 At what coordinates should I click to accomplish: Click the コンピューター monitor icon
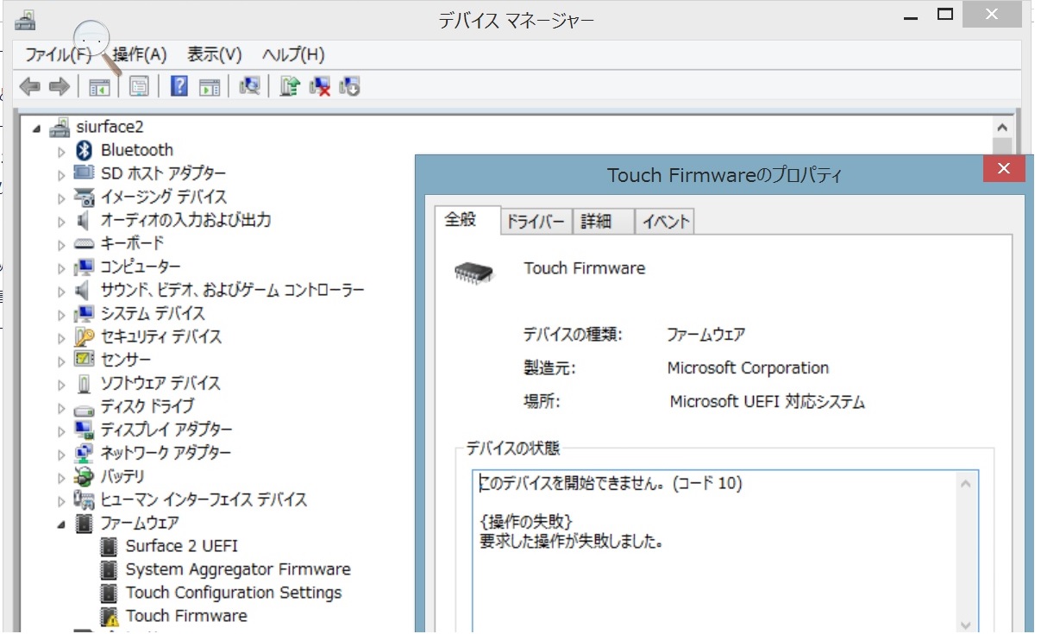point(85,267)
